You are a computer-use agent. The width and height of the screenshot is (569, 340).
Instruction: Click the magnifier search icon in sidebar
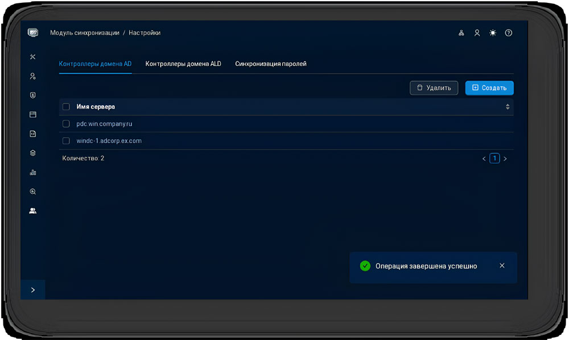(x=32, y=192)
